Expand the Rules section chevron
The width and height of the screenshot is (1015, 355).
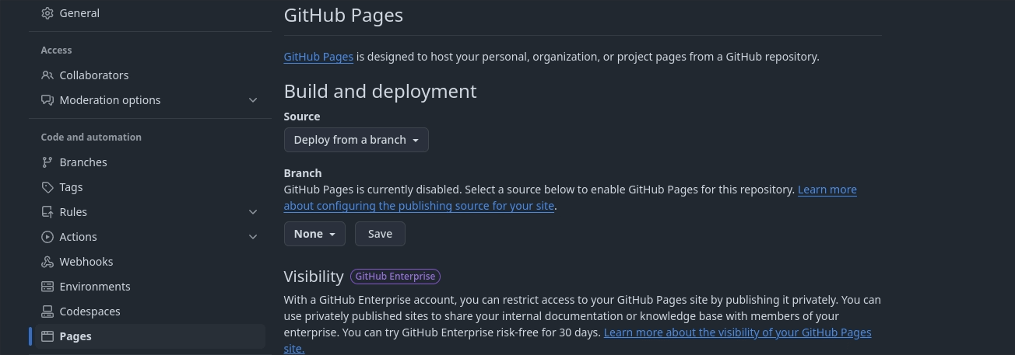tap(253, 212)
